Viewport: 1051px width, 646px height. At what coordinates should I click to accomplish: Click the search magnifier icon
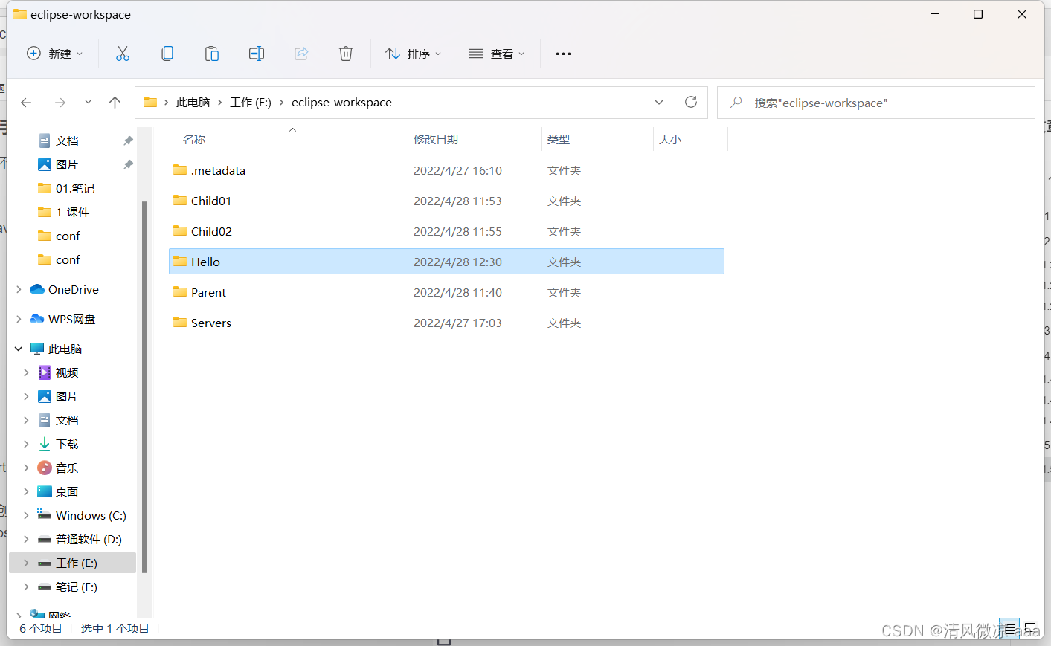click(736, 102)
